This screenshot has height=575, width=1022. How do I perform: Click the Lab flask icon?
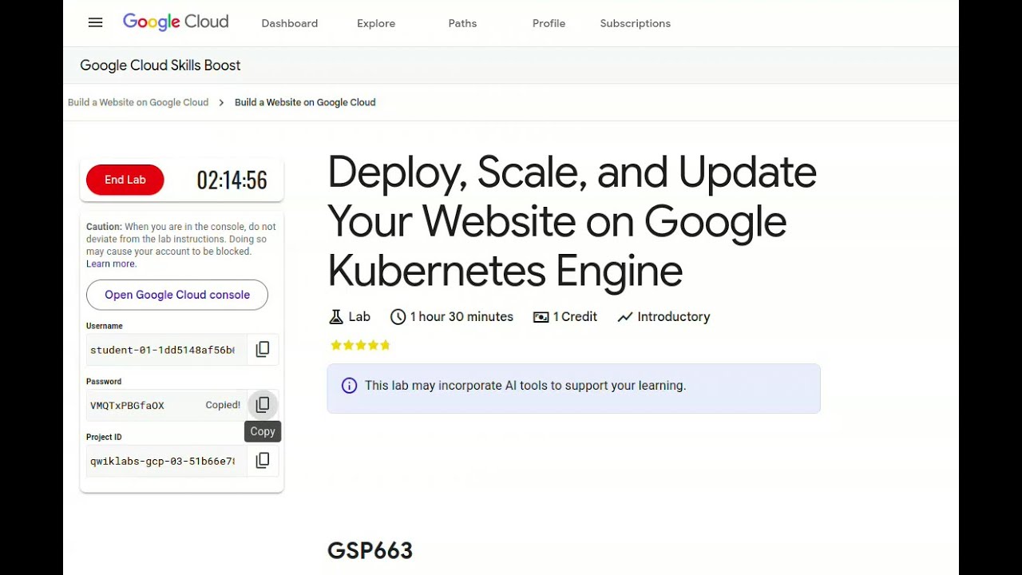pyautogui.click(x=336, y=317)
